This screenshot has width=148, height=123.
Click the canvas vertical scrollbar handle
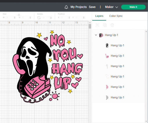[90, 26]
